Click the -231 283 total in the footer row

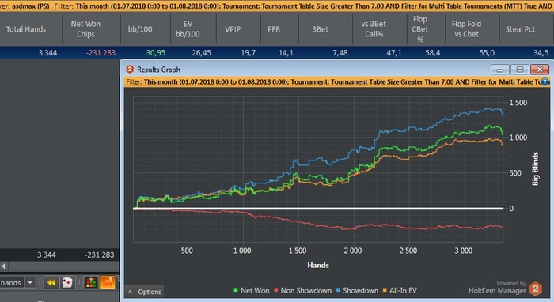pyautogui.click(x=99, y=255)
